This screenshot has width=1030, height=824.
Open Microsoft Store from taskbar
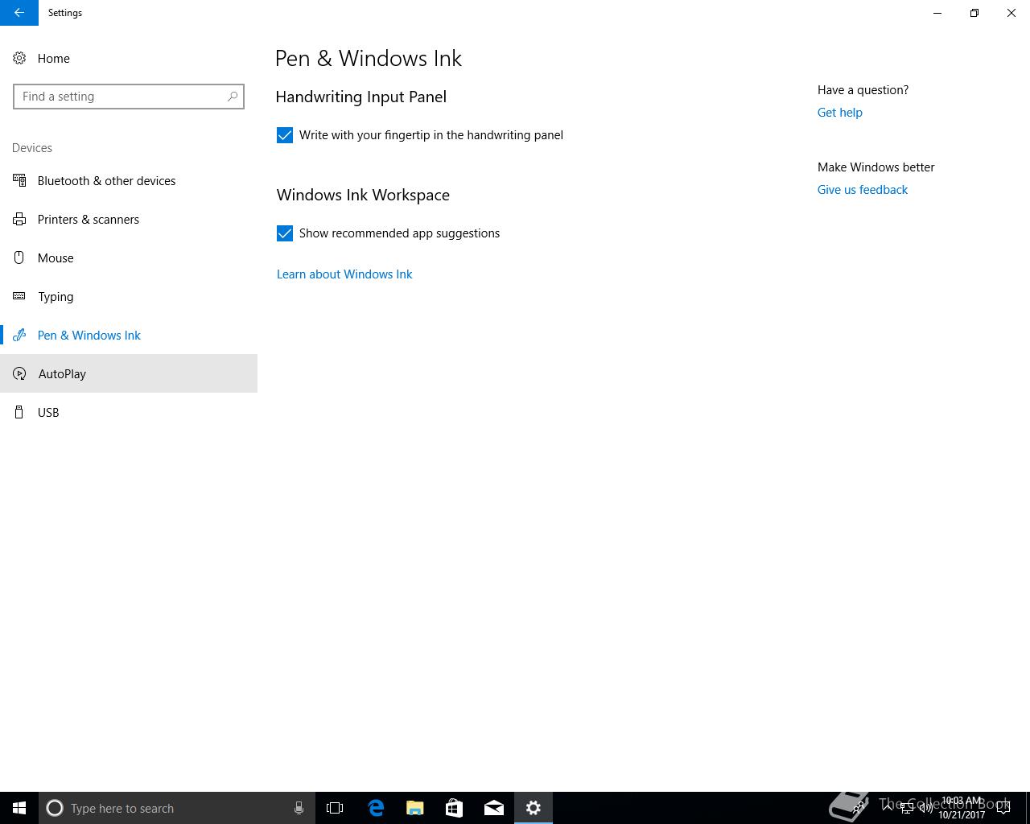tap(454, 808)
